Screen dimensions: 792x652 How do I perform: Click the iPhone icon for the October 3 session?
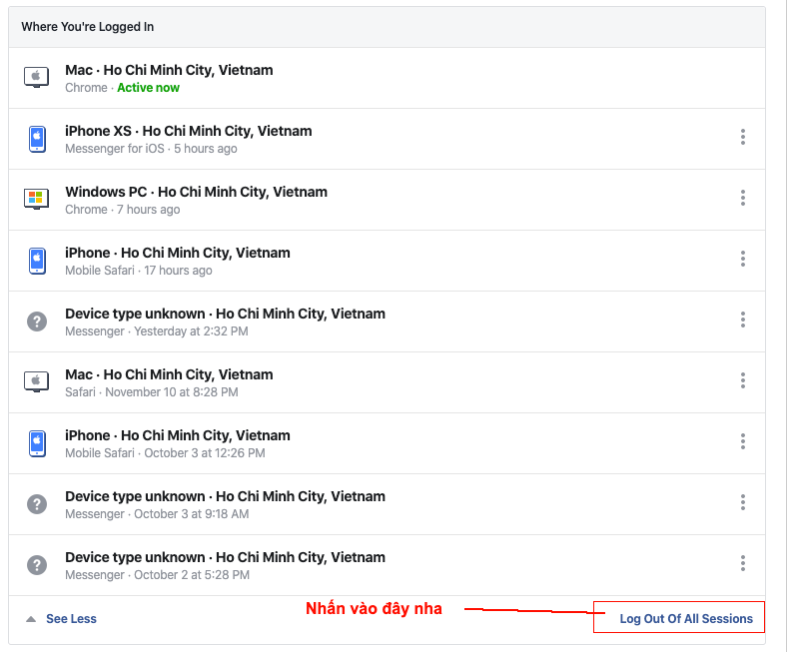pos(37,443)
